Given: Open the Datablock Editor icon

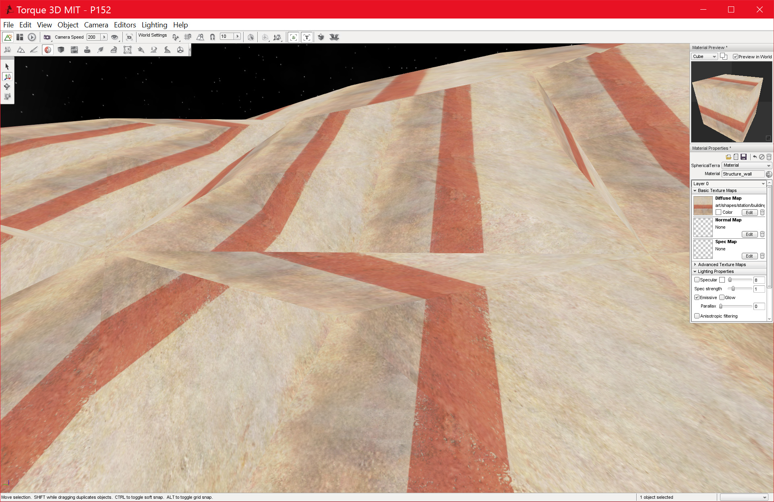Looking at the screenshot, I should click(x=74, y=50).
